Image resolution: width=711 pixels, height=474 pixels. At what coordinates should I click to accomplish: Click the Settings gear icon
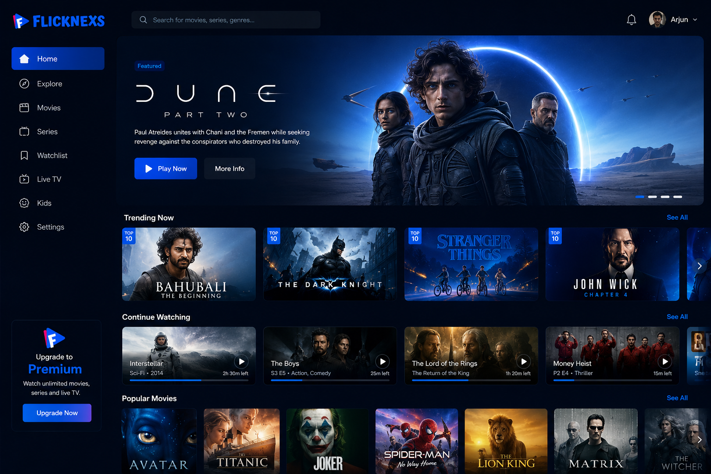click(x=25, y=227)
